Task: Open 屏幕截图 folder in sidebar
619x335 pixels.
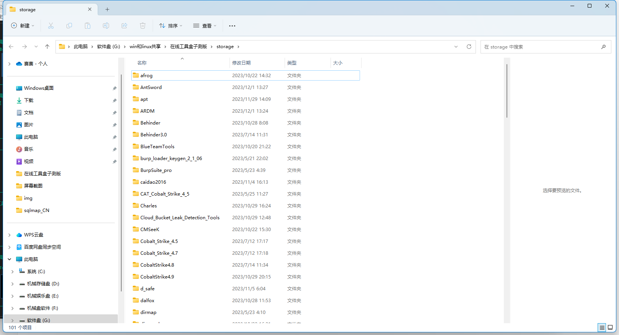Action: [33, 186]
